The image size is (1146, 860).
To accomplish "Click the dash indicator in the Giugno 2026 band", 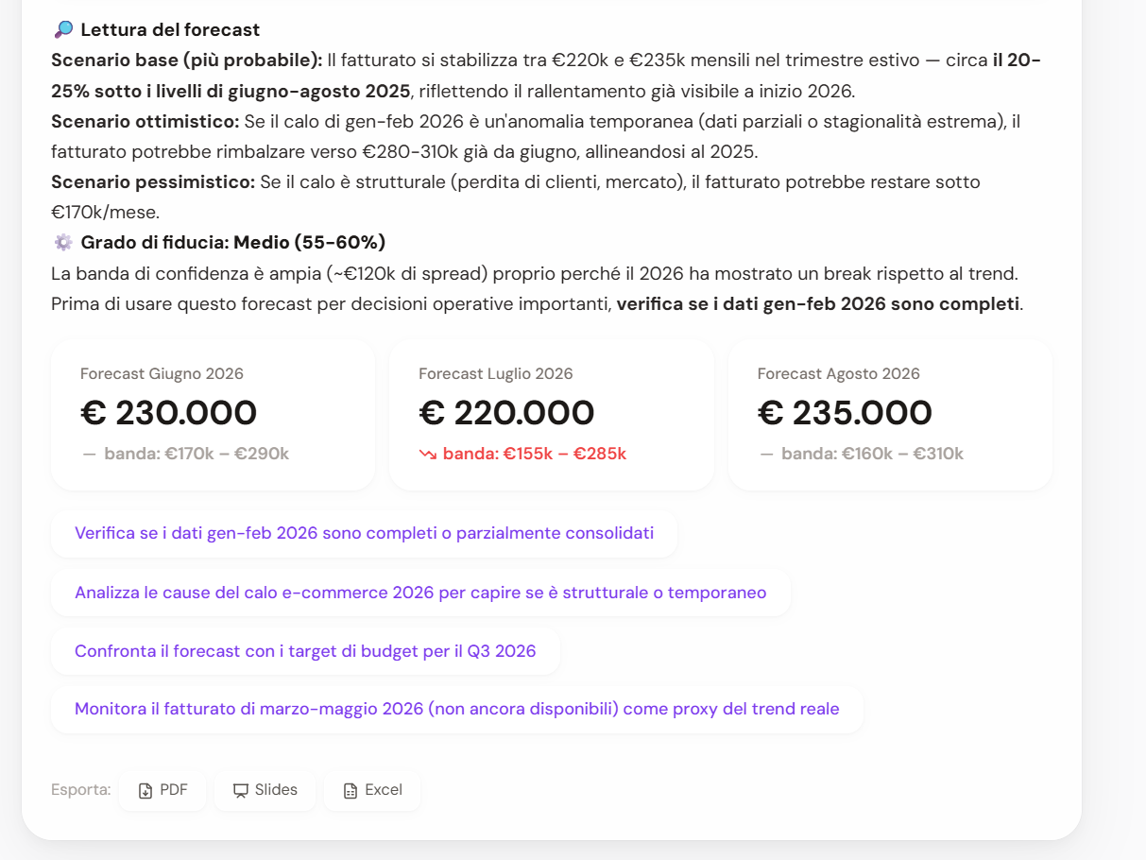I will [89, 455].
